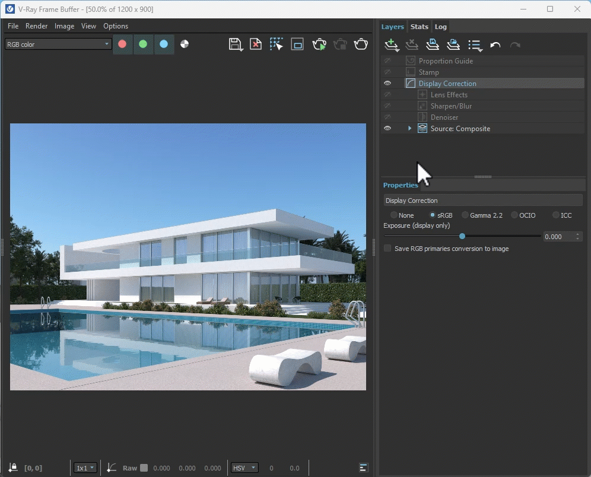Toggle the status bar layout icon

point(363,468)
